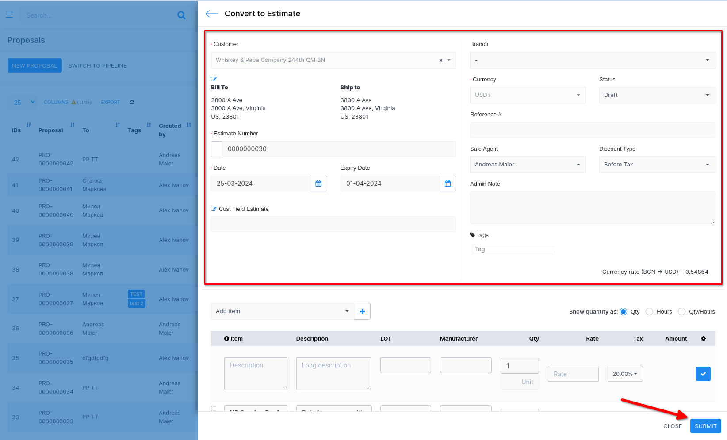Click the edit icon beside Cust Field Estimate
Image resolution: width=727 pixels, height=440 pixels.
[214, 209]
